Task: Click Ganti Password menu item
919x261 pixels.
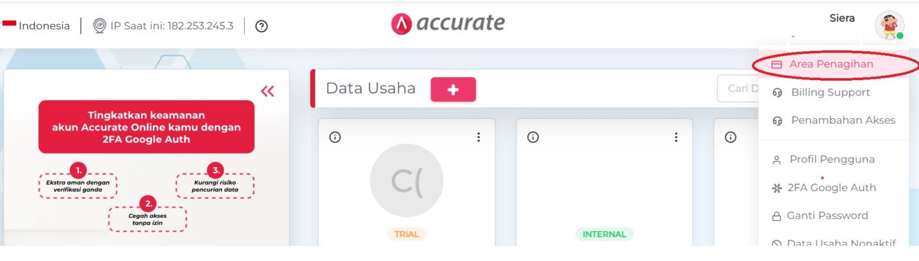Action: pyautogui.click(x=827, y=216)
